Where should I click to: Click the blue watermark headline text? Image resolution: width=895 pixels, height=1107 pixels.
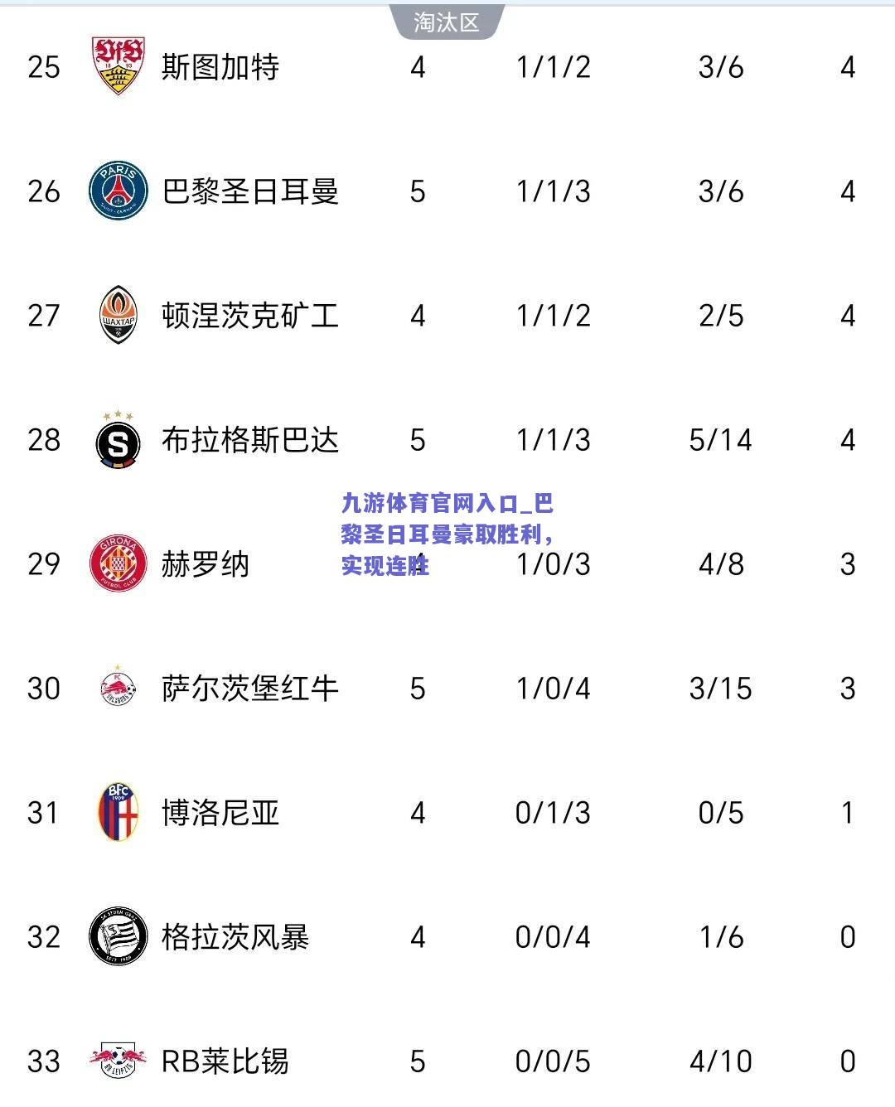click(x=447, y=534)
